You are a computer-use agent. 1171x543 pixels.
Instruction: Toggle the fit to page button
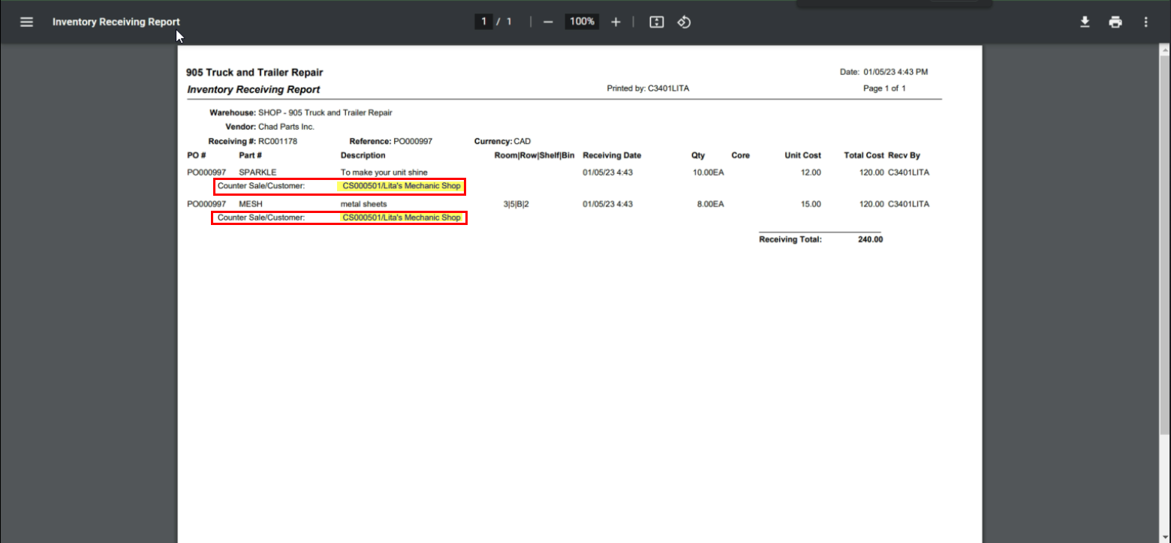[x=657, y=22]
